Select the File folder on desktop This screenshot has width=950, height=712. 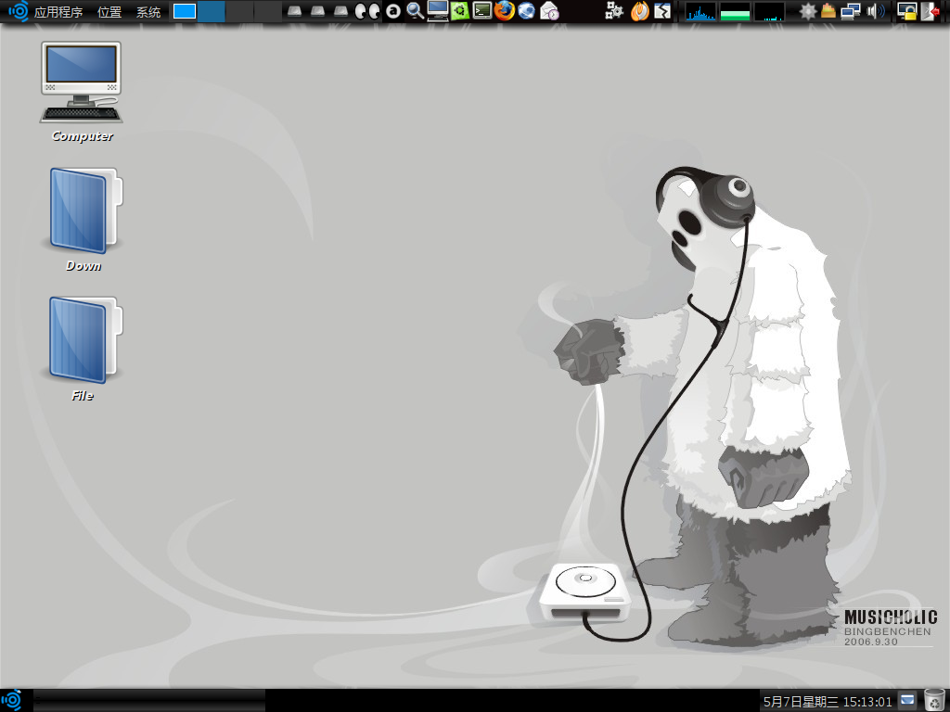(83, 350)
